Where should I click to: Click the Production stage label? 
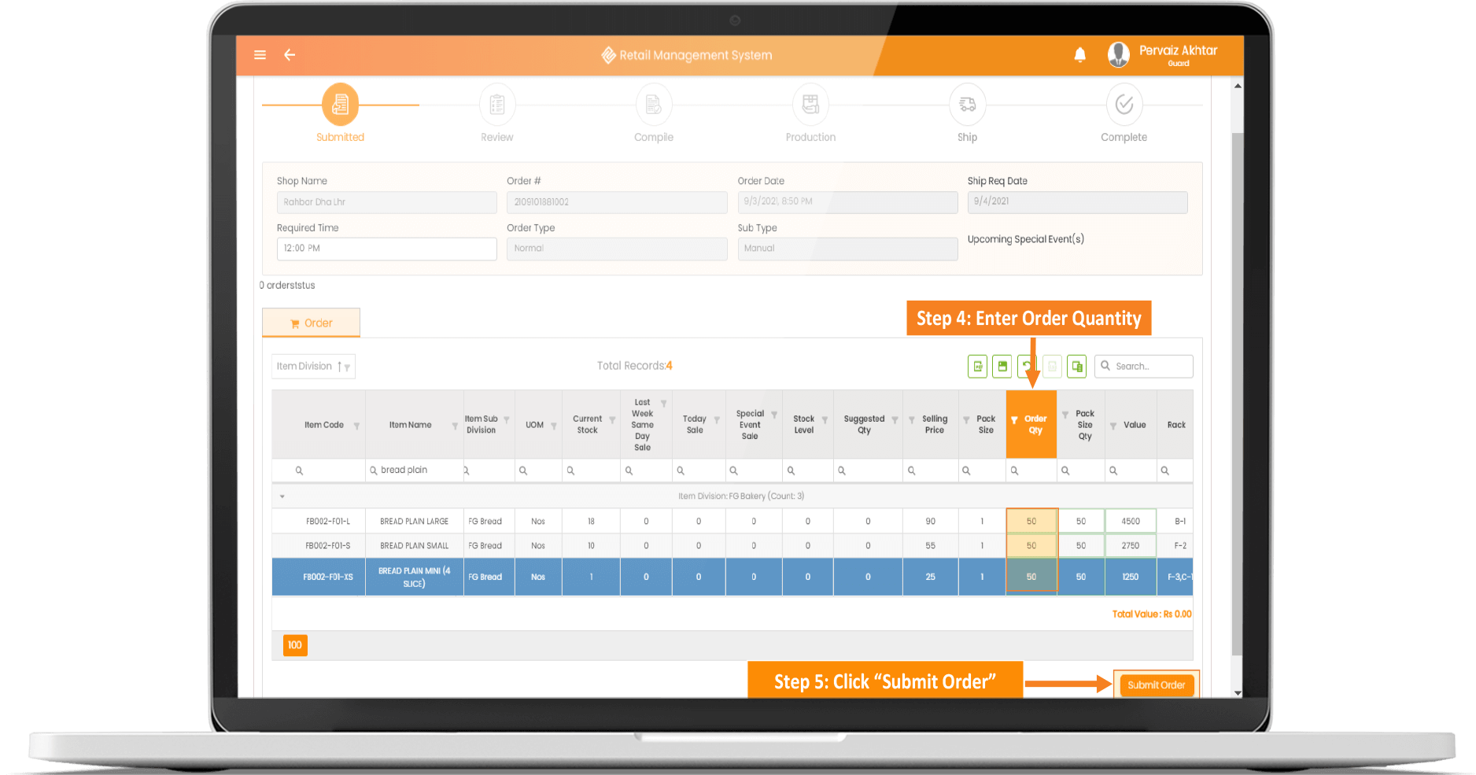810,137
